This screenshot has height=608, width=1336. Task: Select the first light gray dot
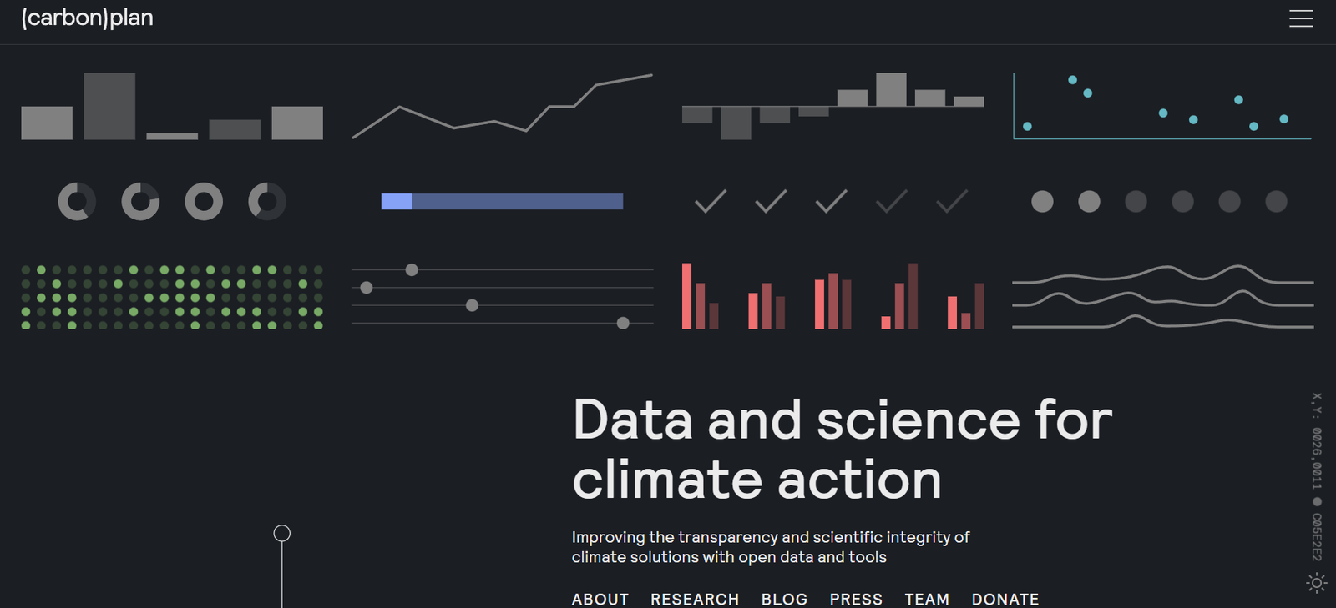[x=1042, y=201]
